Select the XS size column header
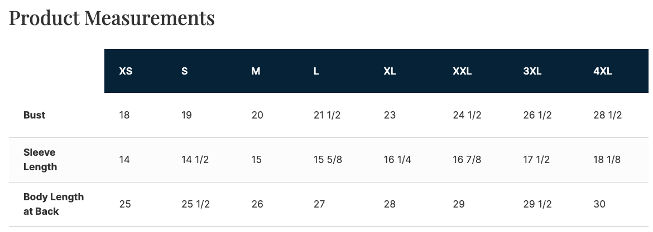 point(126,71)
